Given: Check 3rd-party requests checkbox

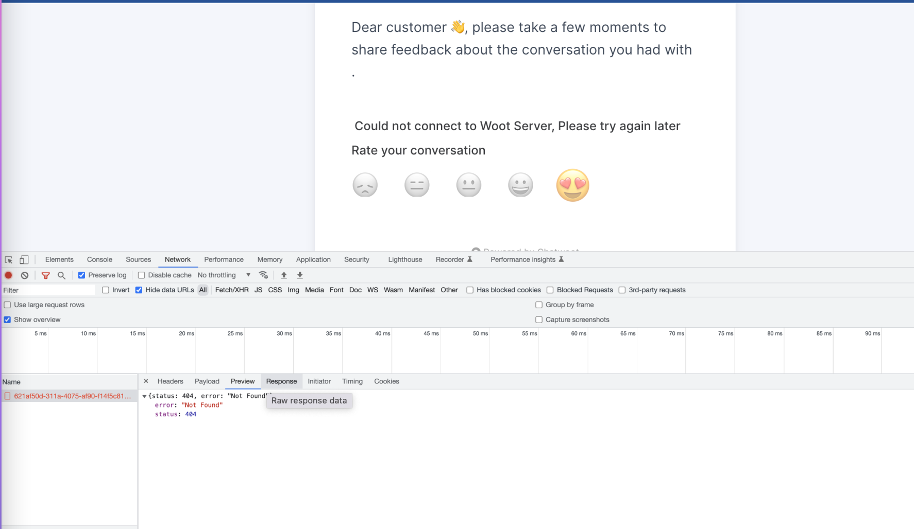Looking at the screenshot, I should (622, 290).
